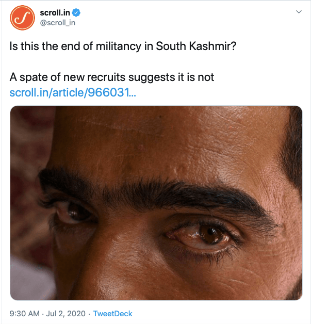
Task: Open the scroll.in display name profile
Action: coord(55,12)
